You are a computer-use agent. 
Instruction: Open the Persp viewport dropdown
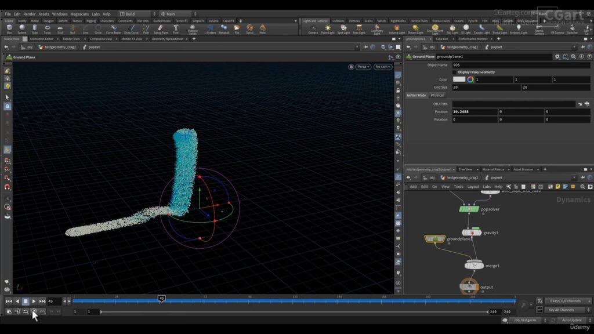click(363, 67)
